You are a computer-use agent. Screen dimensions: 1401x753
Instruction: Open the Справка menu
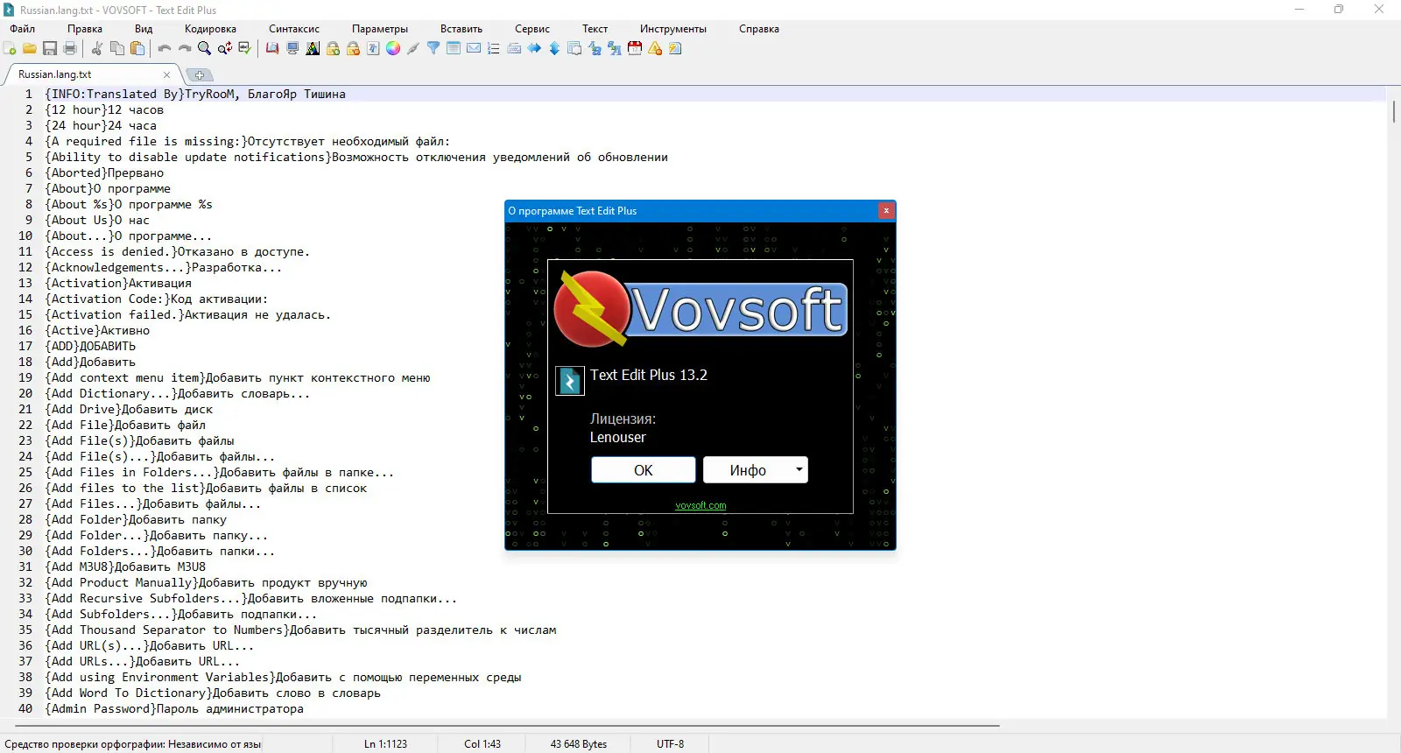click(x=759, y=29)
